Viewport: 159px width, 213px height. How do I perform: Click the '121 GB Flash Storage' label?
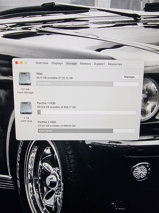(x=25, y=91)
